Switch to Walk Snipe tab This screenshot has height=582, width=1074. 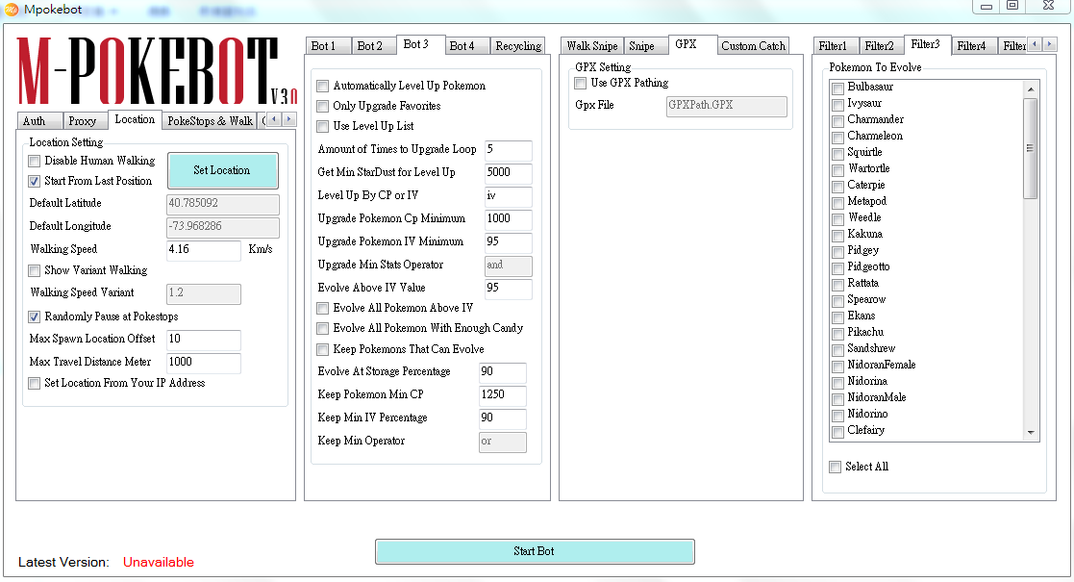point(591,46)
